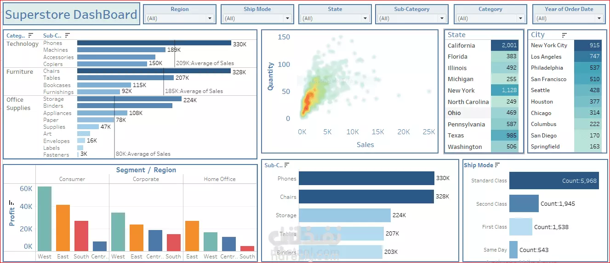Click the sort icon next to Ship Mode header

(497, 165)
